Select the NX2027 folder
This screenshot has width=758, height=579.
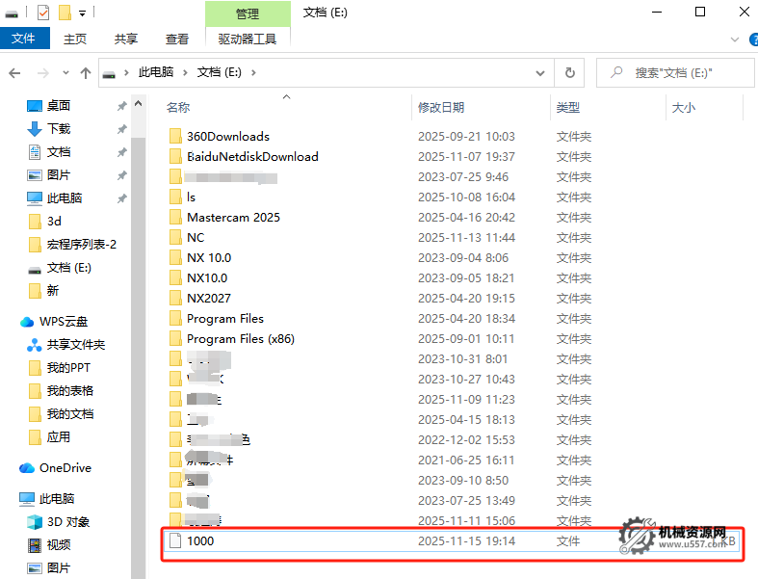click(x=208, y=299)
